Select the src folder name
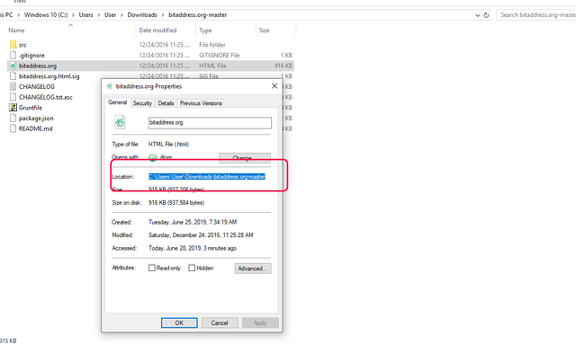Image resolution: width=576 pixels, height=344 pixels. click(x=22, y=45)
